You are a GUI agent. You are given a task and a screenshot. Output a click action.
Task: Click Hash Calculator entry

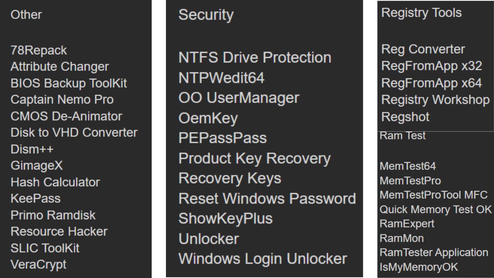point(55,182)
